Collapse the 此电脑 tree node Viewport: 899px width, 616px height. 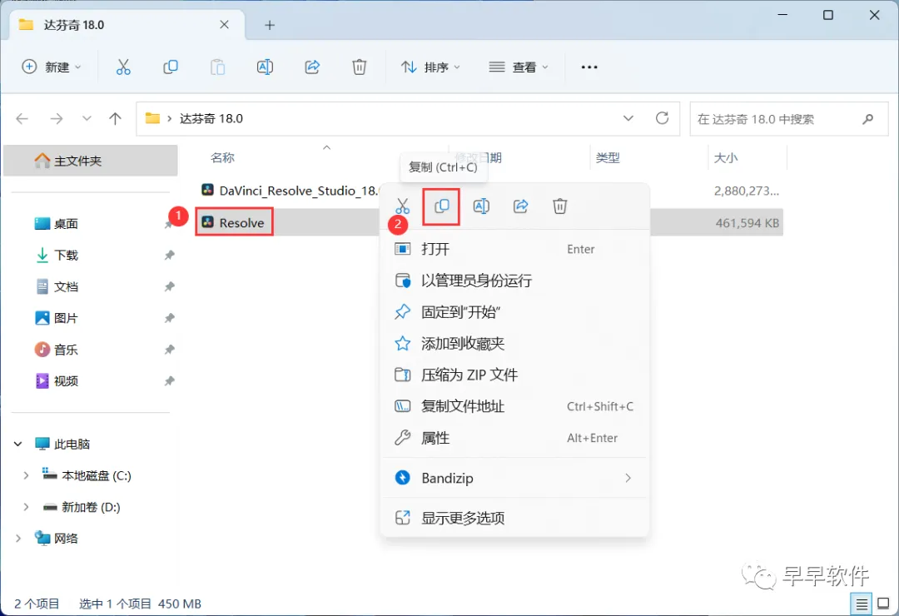[x=17, y=444]
